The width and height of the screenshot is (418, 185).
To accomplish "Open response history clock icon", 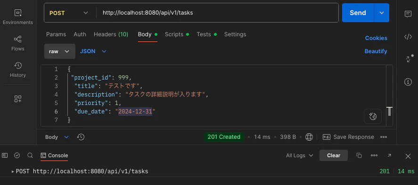I will click(81, 137).
